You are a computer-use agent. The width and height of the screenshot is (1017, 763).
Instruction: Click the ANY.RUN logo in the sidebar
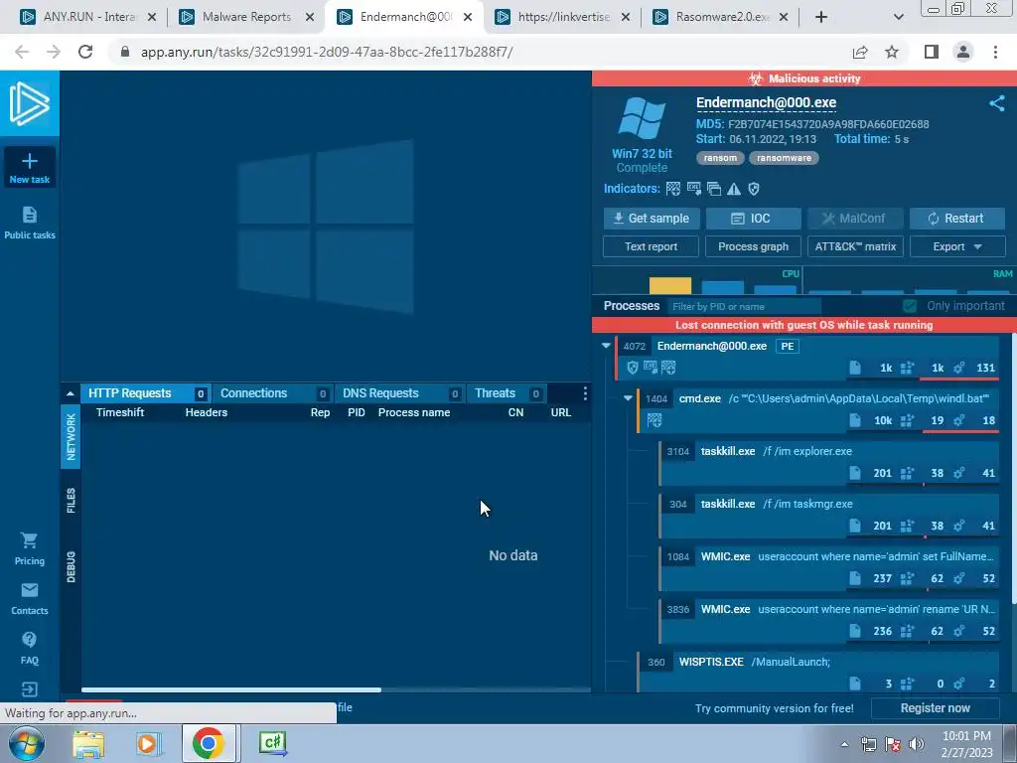click(x=29, y=103)
